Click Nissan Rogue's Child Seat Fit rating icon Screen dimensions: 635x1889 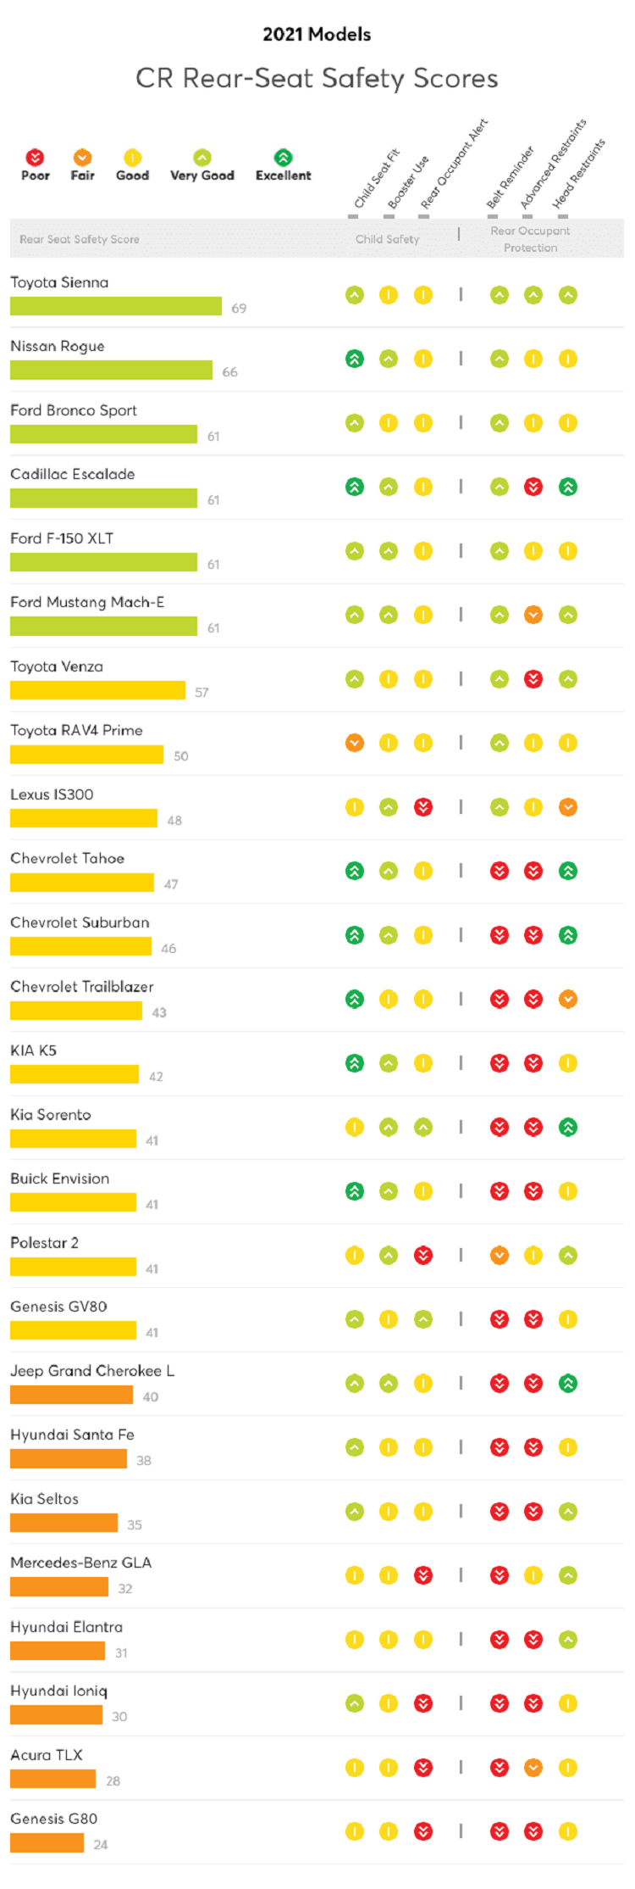[x=355, y=359]
